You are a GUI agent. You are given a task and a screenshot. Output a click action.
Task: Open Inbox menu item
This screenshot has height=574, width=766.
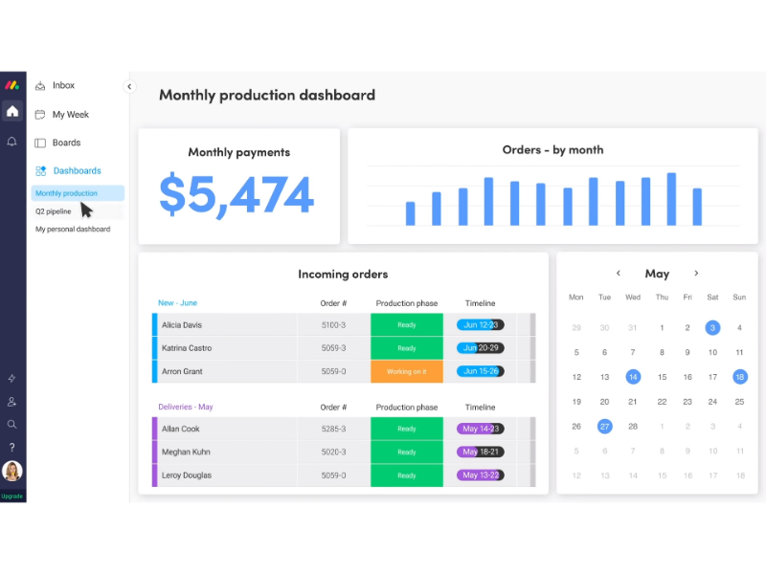tap(63, 85)
